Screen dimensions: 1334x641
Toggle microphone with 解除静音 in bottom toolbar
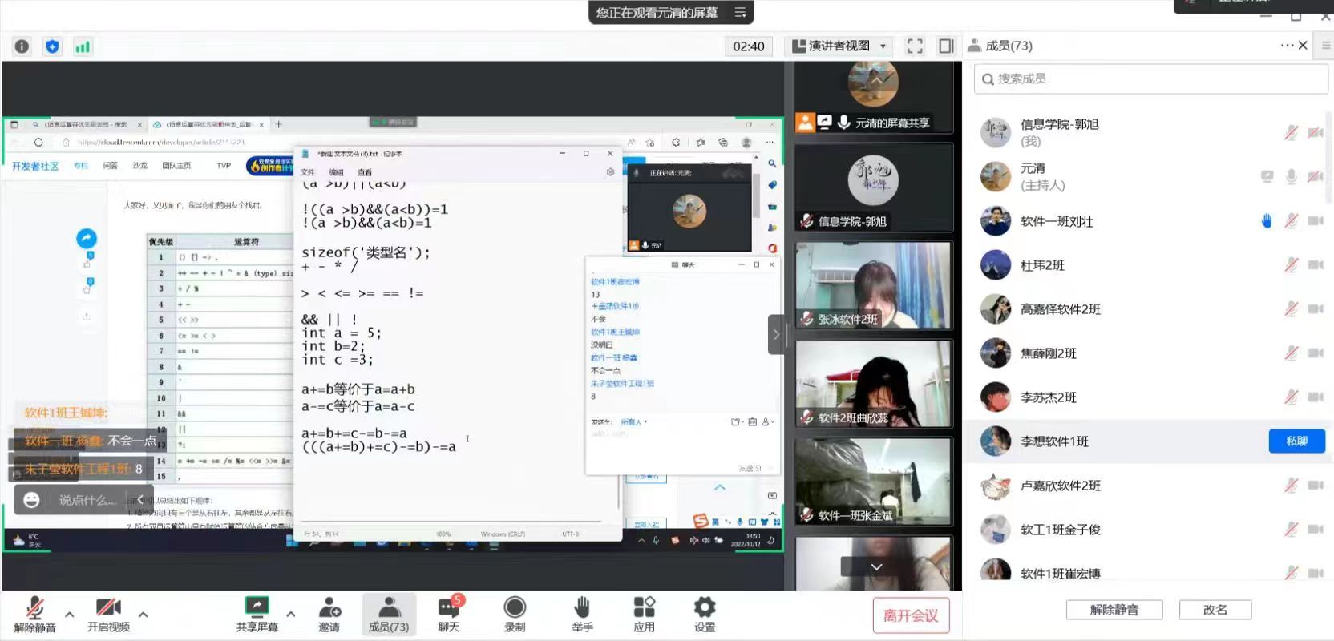(x=34, y=614)
